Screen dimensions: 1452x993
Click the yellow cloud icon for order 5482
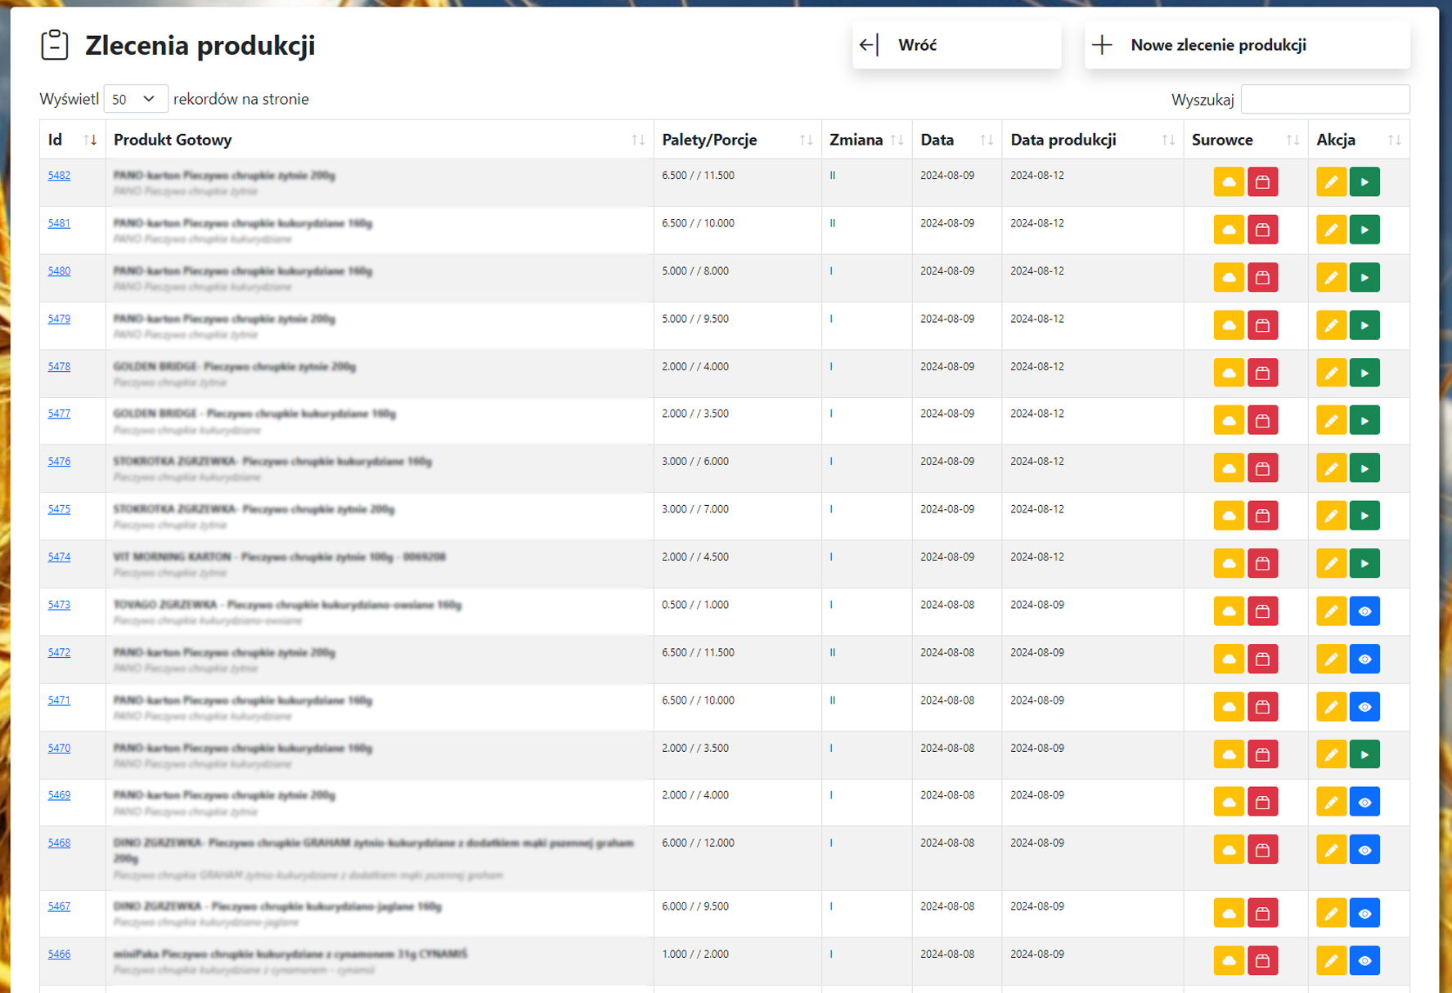[1228, 182]
